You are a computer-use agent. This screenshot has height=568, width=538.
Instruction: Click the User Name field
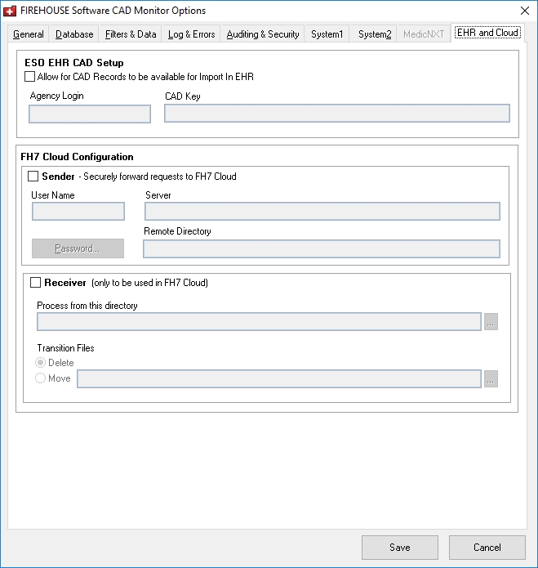tap(78, 211)
